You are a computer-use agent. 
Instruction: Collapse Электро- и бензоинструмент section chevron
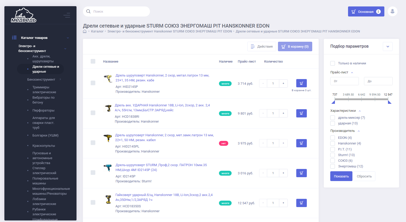click(65, 48)
